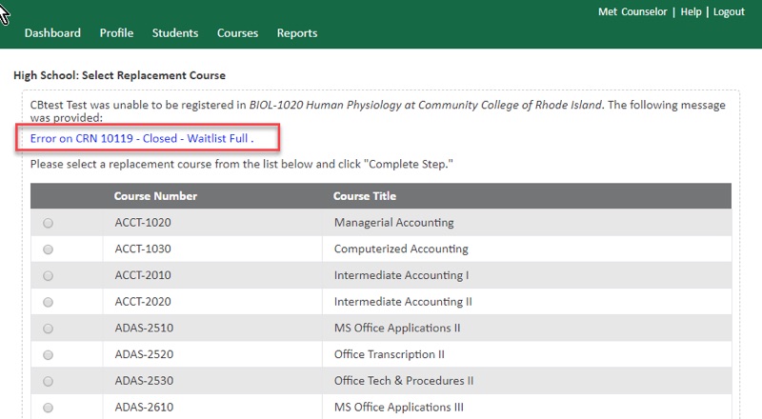Viewport: 762px width, 419px height.
Task: Select the ADAS-2530 Office Tech & Procedures radio
Action: (x=49, y=381)
